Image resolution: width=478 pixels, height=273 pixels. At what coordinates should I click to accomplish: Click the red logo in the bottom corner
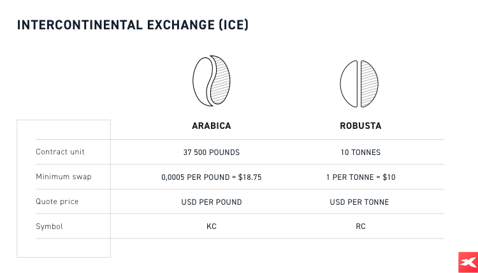pyautogui.click(x=468, y=262)
